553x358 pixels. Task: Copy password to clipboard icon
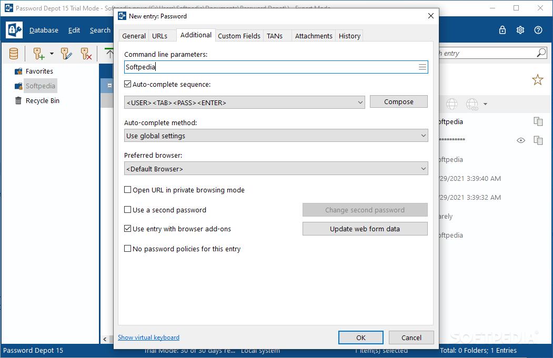[x=538, y=140]
